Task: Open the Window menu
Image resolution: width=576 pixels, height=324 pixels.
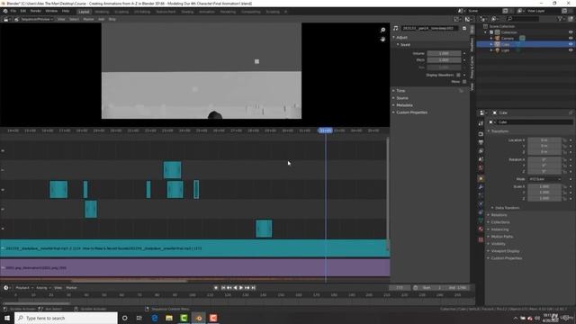Action: coord(51,11)
